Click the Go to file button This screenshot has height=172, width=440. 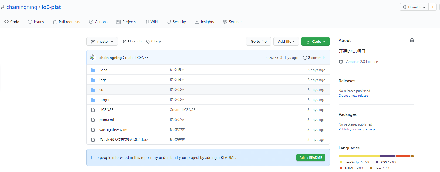[259, 41]
